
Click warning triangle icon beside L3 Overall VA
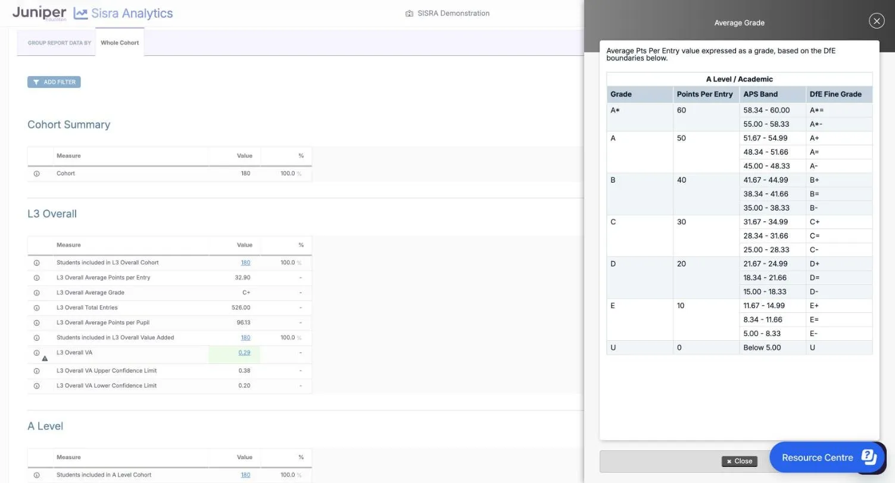coord(45,359)
